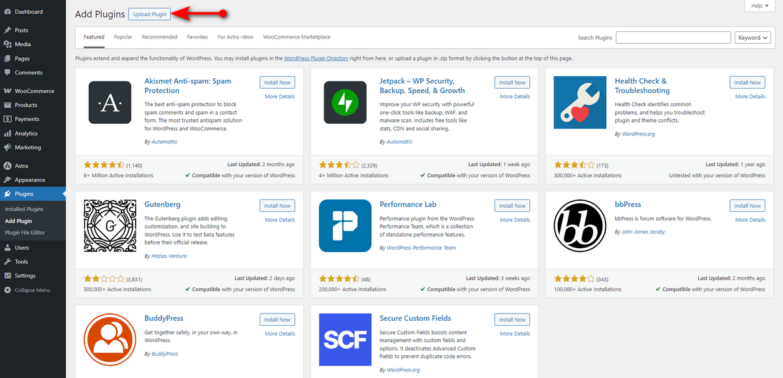Screen dimensions: 783x378
Task: Install the bbPress plugin
Action: pos(748,206)
